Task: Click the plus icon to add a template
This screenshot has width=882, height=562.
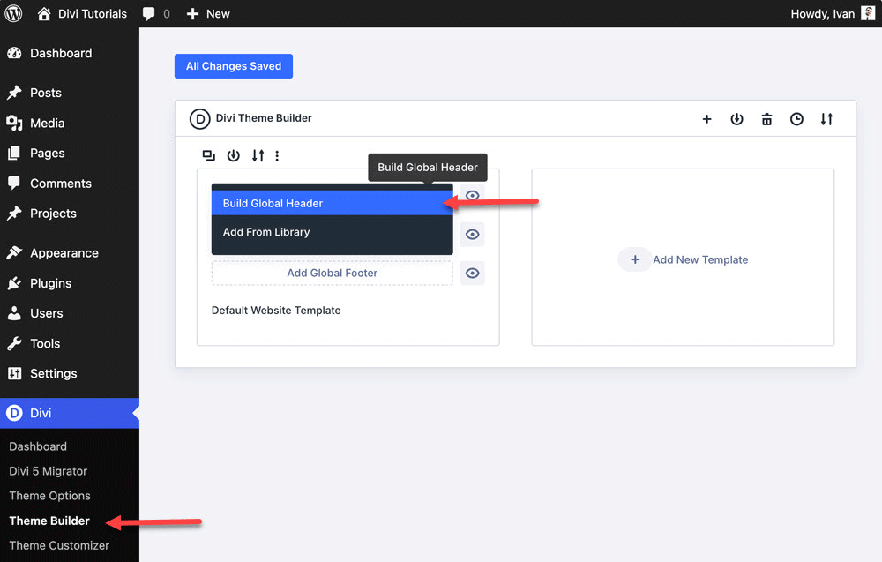Action: tap(706, 118)
